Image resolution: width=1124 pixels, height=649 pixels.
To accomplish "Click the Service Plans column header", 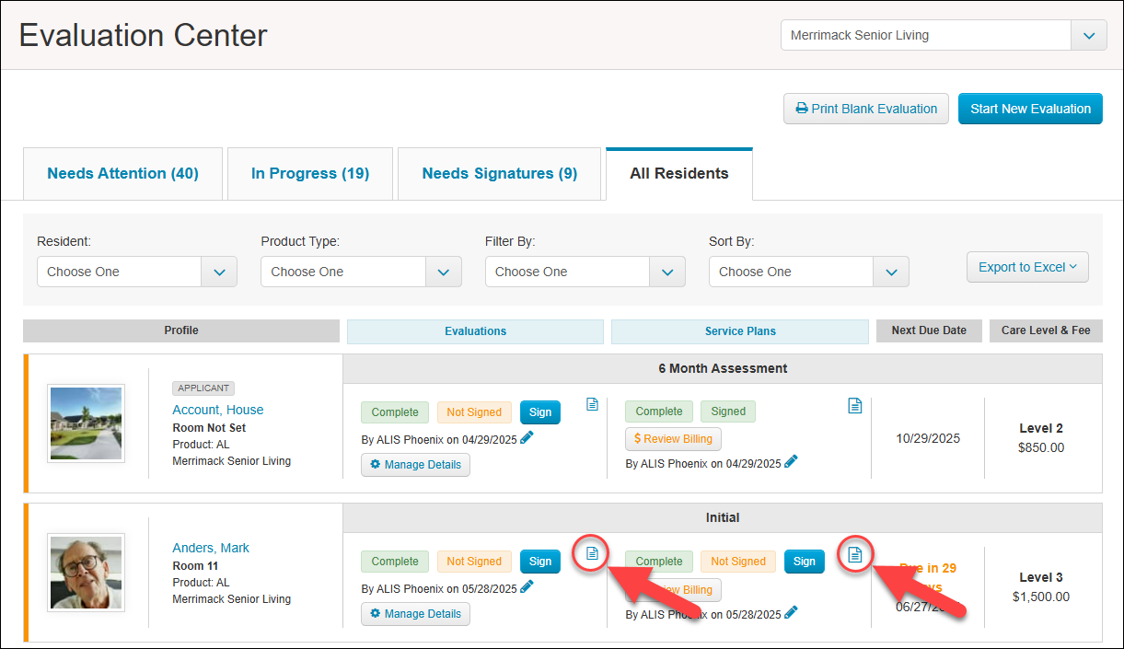I will click(740, 331).
